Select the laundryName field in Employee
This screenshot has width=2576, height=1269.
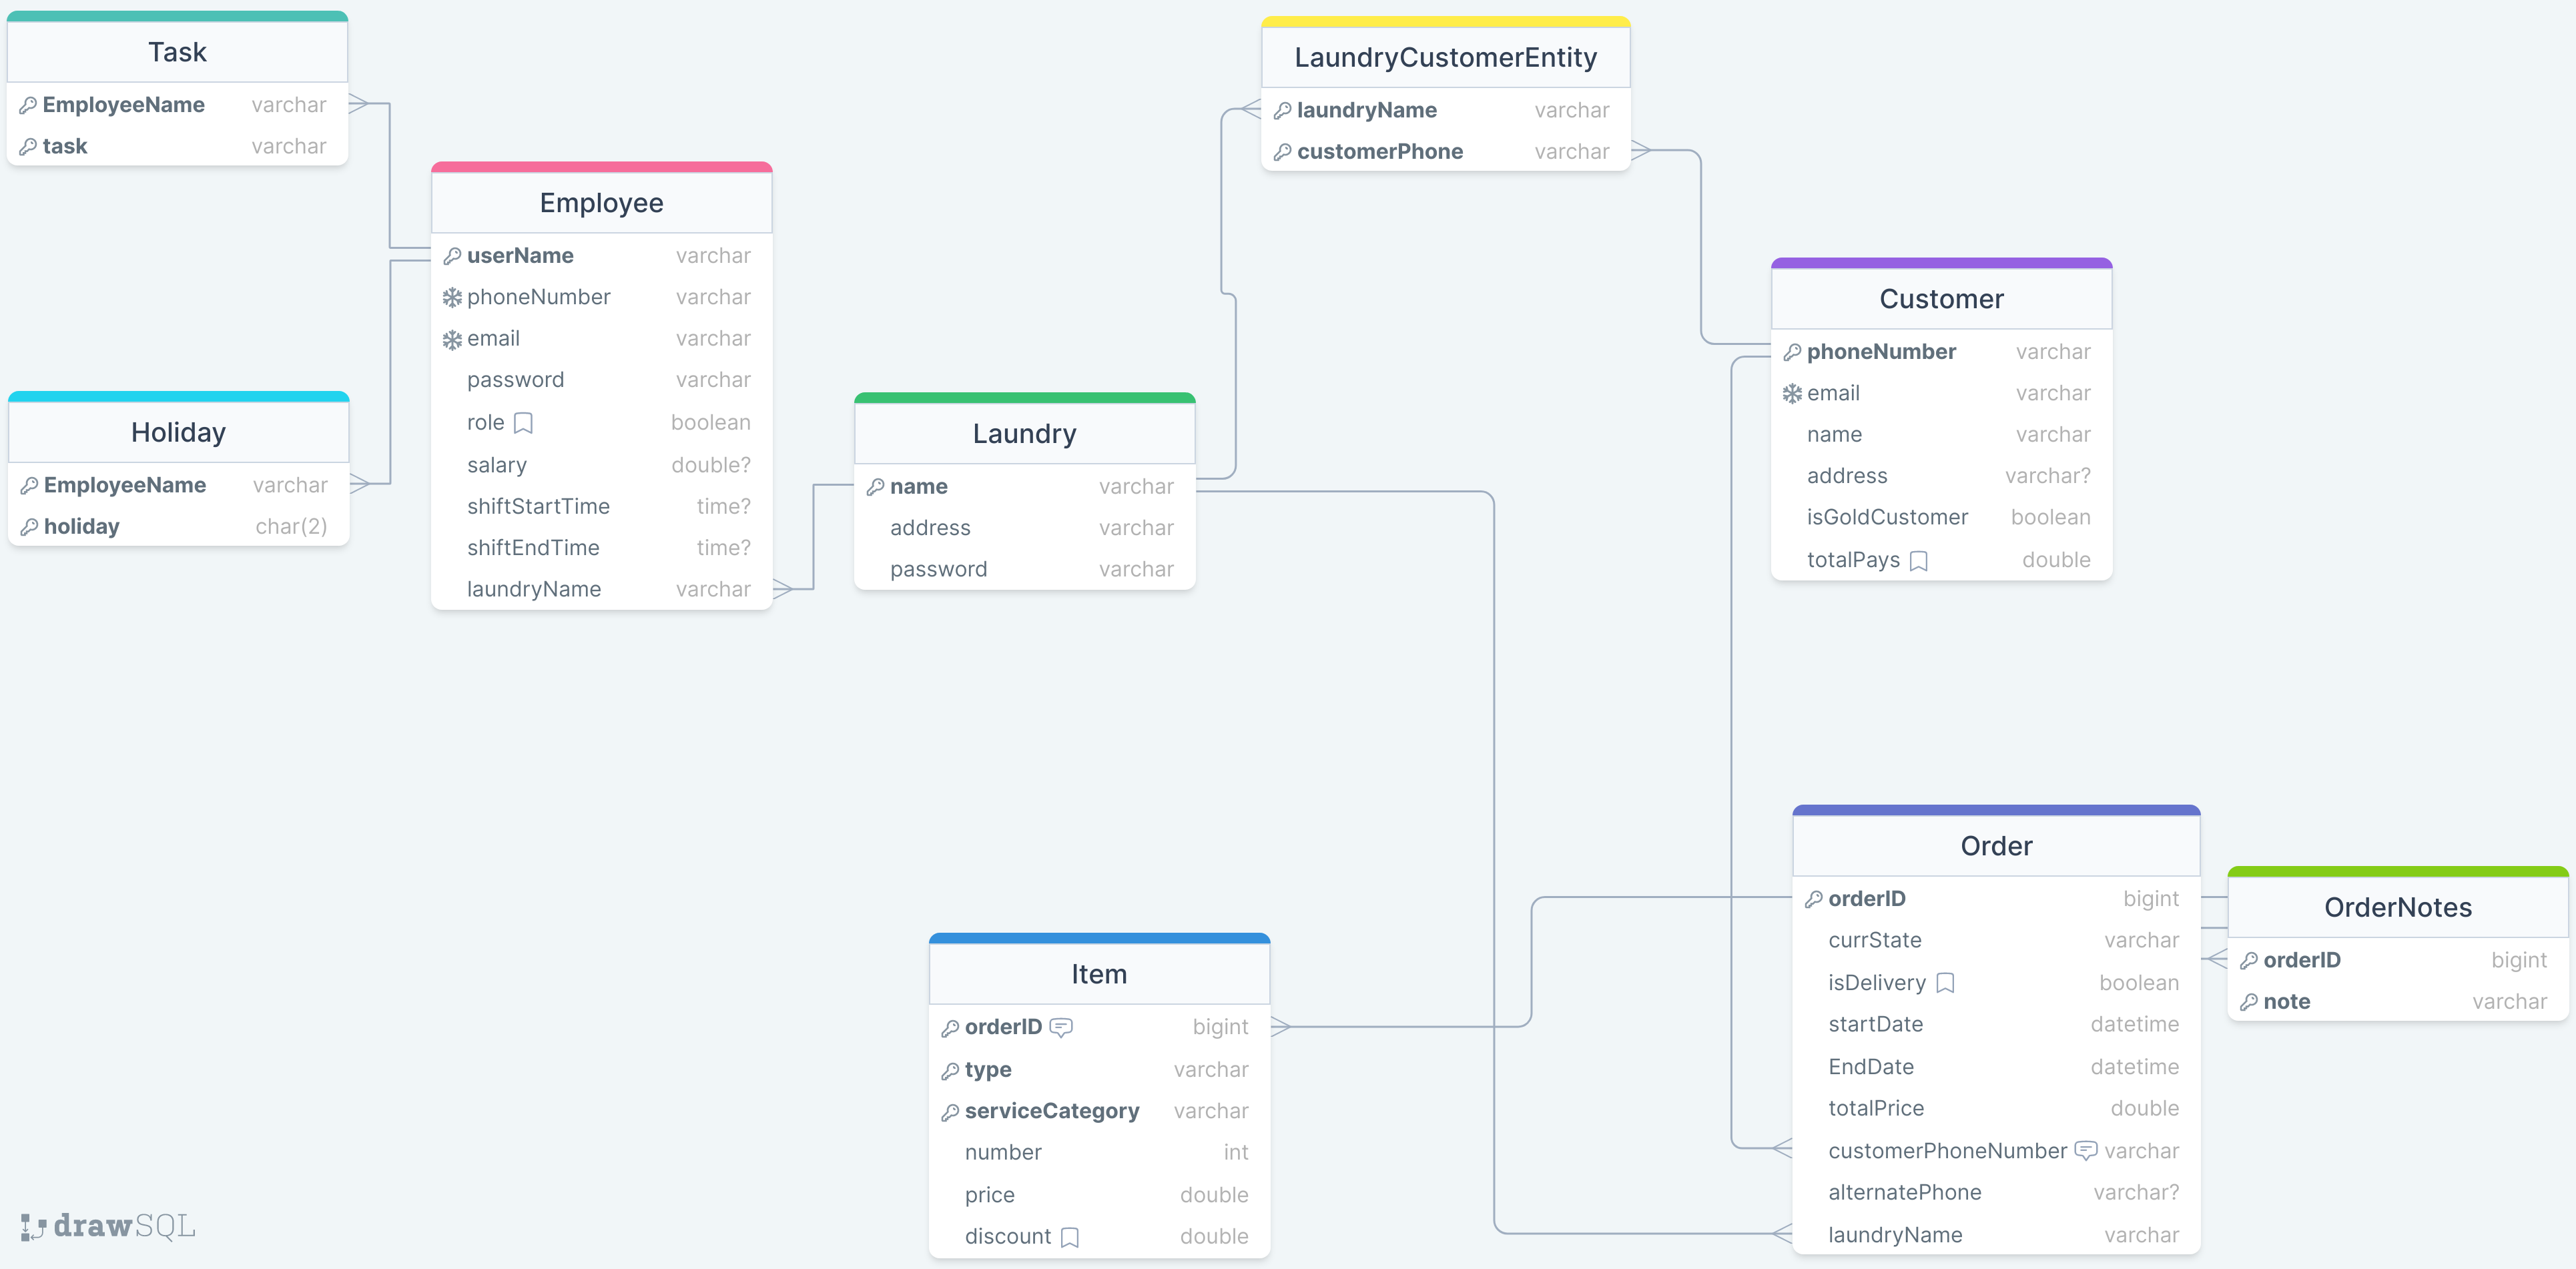coord(536,589)
